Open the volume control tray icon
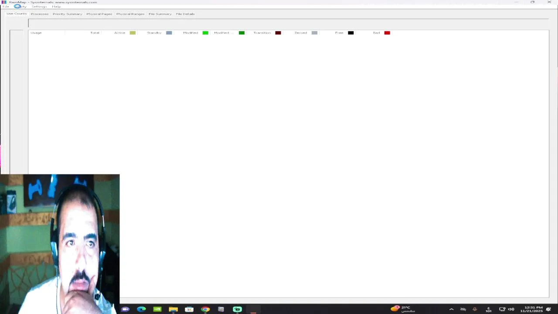 coord(511,309)
